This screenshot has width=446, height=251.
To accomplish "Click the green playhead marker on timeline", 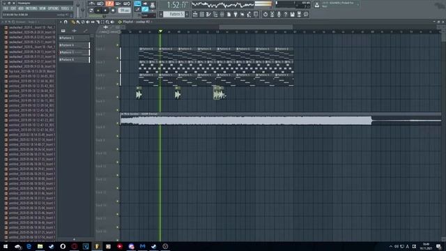I will point(160,31).
